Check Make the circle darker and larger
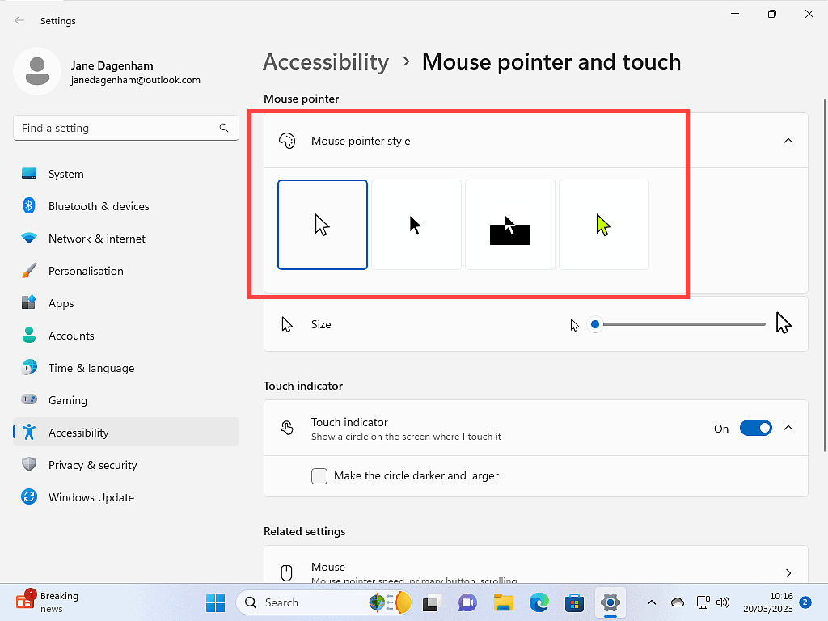 pyautogui.click(x=319, y=476)
